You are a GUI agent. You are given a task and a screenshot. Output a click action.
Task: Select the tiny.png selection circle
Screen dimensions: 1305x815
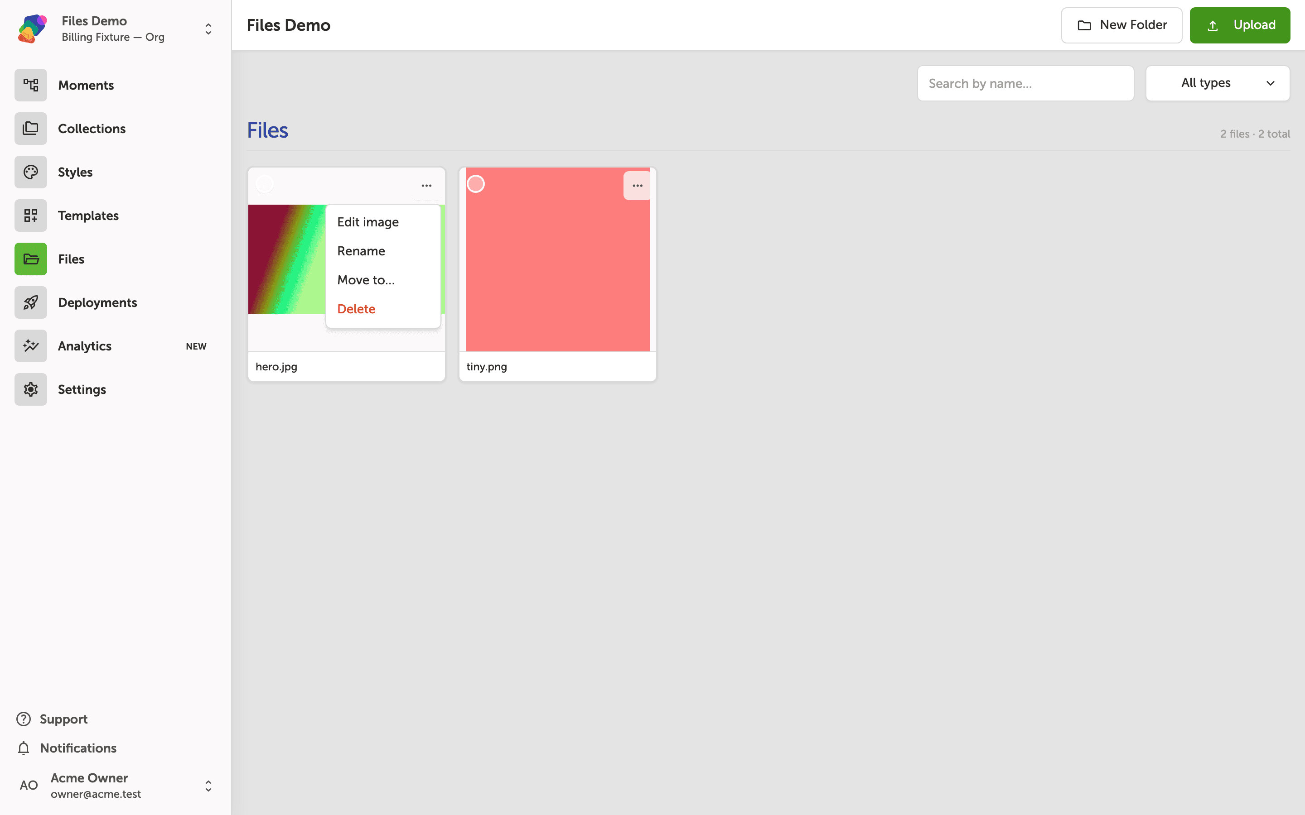tap(476, 184)
